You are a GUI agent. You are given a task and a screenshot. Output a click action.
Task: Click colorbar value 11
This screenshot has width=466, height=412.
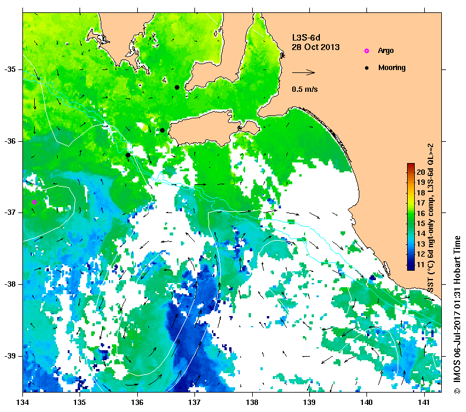coord(421,264)
